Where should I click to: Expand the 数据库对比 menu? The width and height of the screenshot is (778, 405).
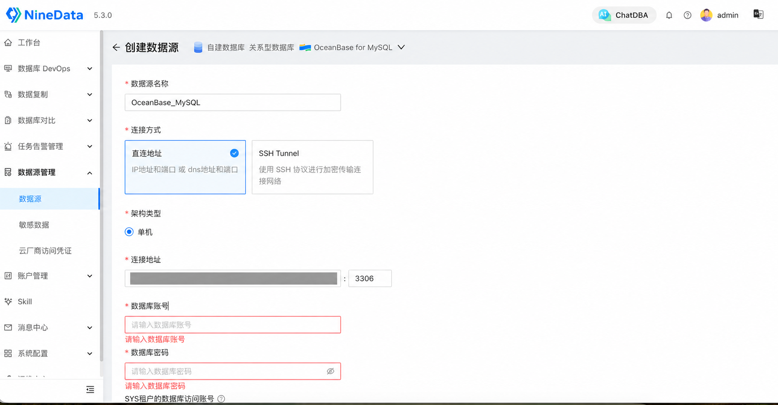point(49,120)
